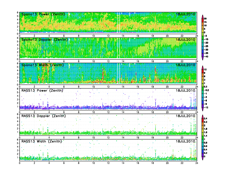Select the "0.6" label on bottom colorbar
Screen dimensions: 226x175
pos(206,146)
